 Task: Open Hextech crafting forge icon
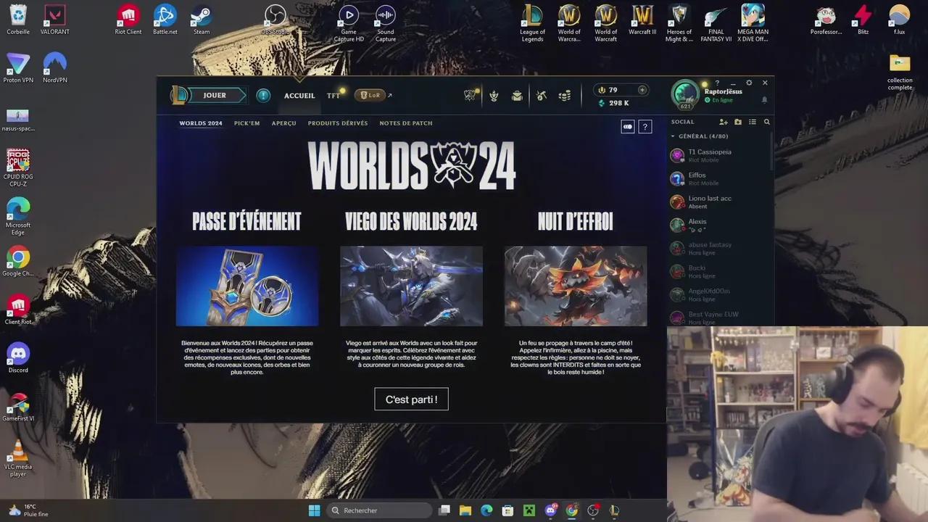pyautogui.click(x=541, y=95)
